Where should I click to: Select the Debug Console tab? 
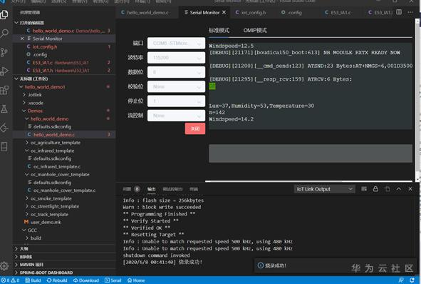(x=172, y=189)
